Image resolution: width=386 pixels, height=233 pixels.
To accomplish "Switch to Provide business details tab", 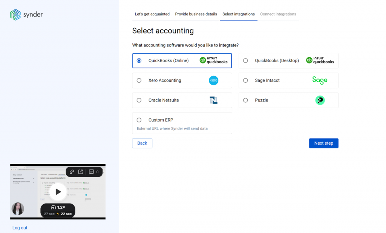I will pyautogui.click(x=196, y=14).
